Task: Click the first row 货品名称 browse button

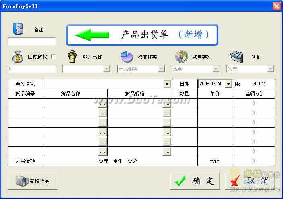Action: click(103, 104)
